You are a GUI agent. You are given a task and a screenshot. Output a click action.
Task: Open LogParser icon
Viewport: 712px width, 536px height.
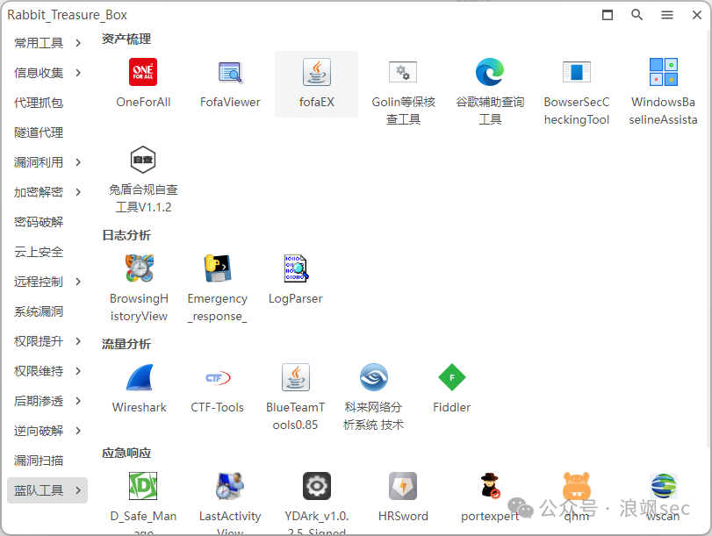click(x=296, y=268)
